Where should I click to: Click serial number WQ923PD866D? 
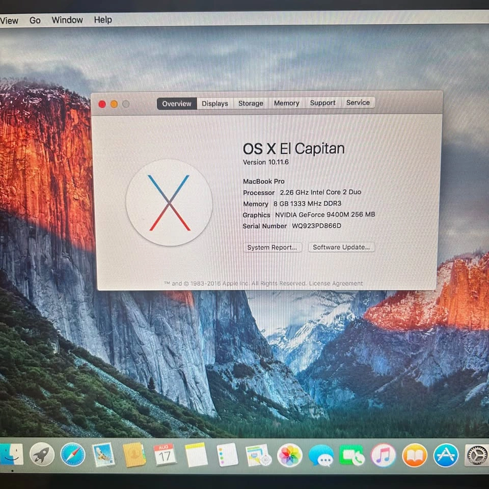click(316, 226)
